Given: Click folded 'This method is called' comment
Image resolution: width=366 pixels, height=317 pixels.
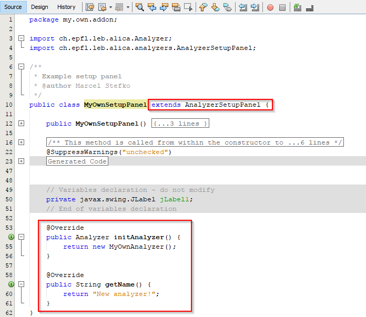Looking at the screenshot, I should [x=195, y=142].
